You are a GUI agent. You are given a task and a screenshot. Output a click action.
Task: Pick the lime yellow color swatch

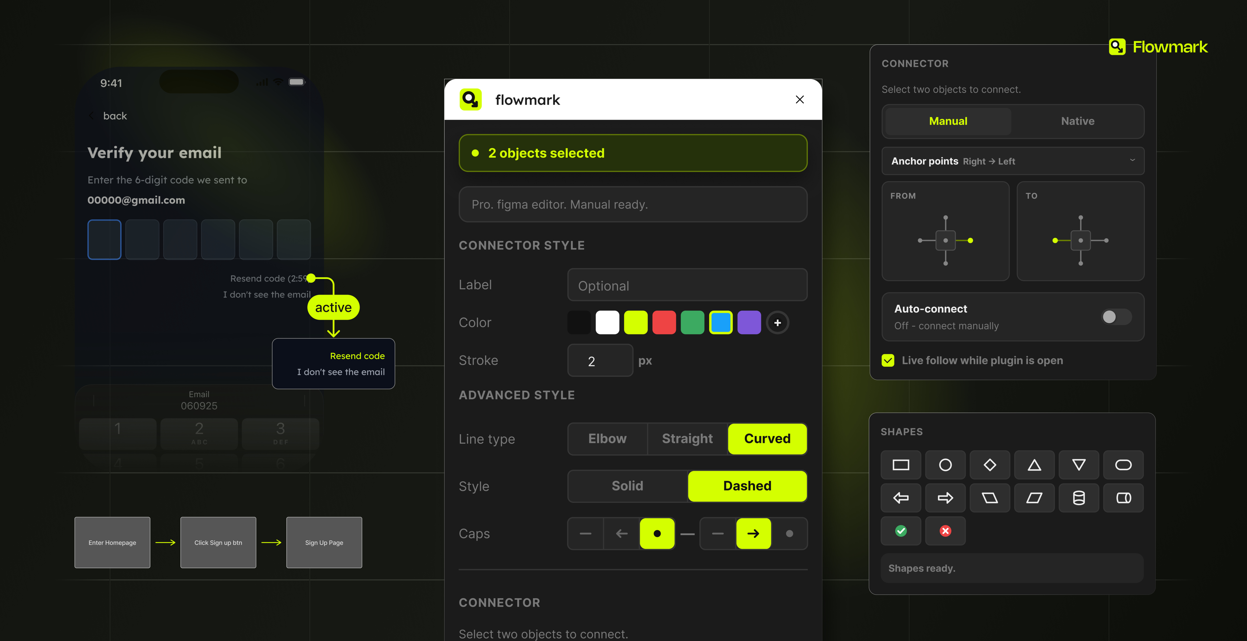tap(636, 323)
